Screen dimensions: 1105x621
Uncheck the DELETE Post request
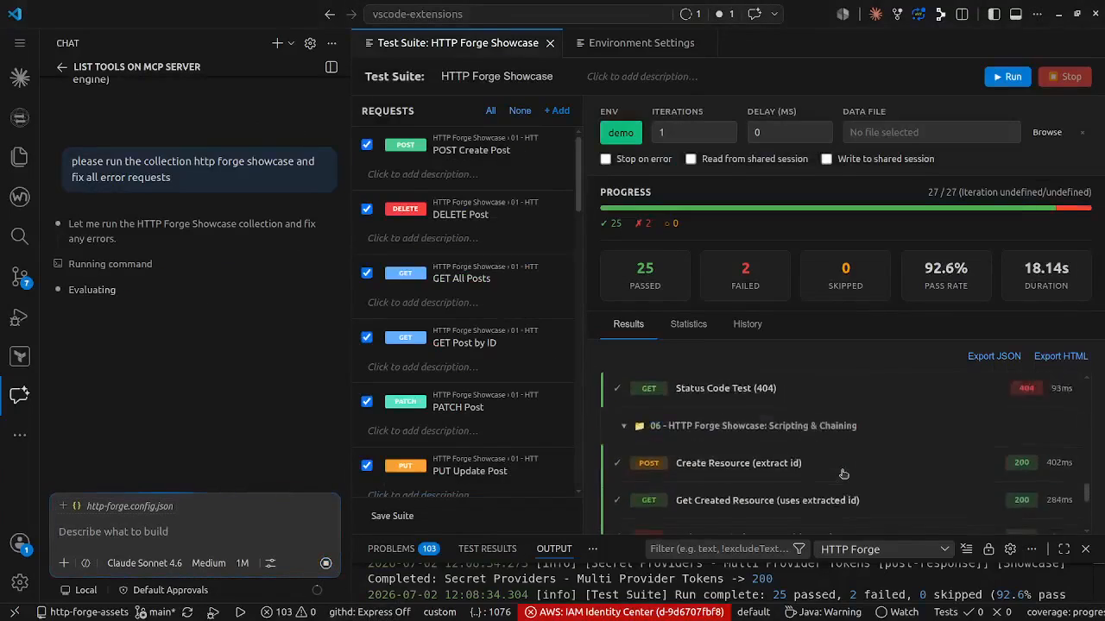pos(367,209)
